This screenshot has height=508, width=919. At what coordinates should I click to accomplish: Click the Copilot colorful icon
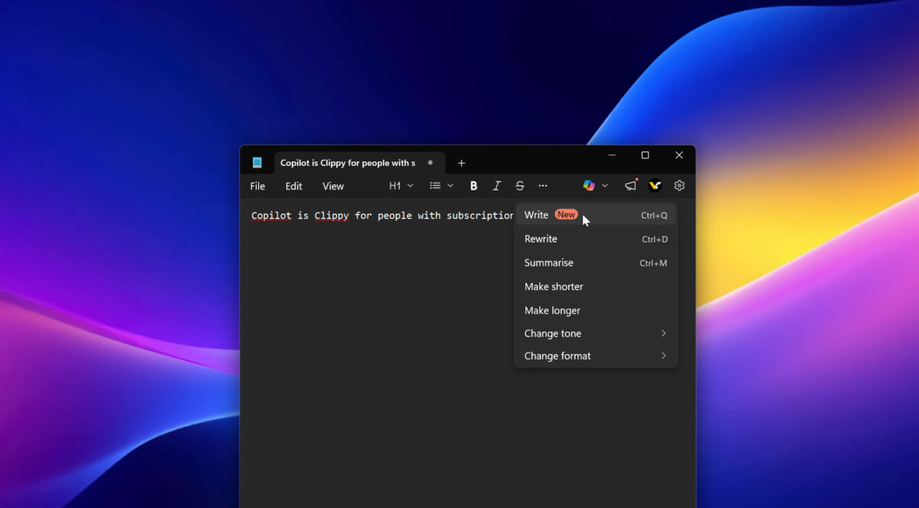(x=589, y=185)
